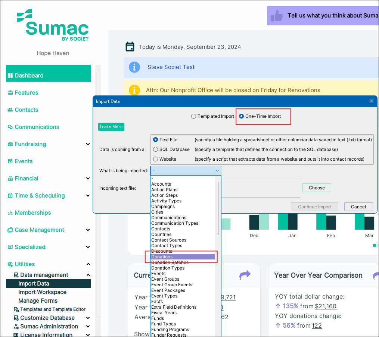Select Donations from the import list
The image size is (379, 337).
(183, 257)
